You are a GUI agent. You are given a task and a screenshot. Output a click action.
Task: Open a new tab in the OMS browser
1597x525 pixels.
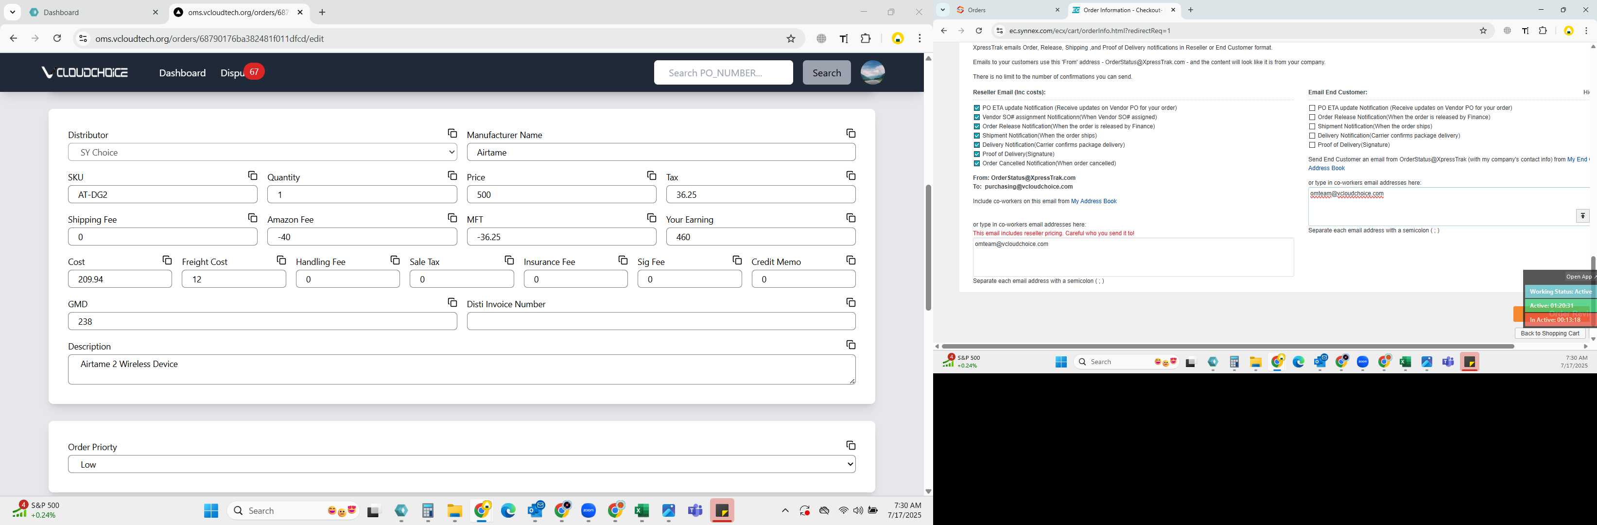click(322, 13)
